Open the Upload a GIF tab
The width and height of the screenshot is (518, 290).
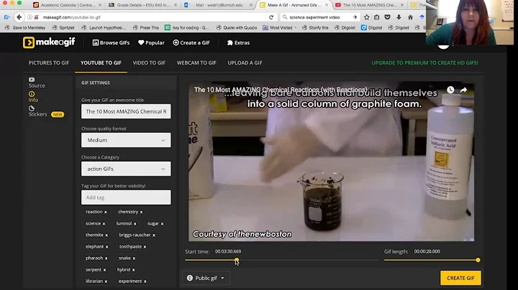245,62
